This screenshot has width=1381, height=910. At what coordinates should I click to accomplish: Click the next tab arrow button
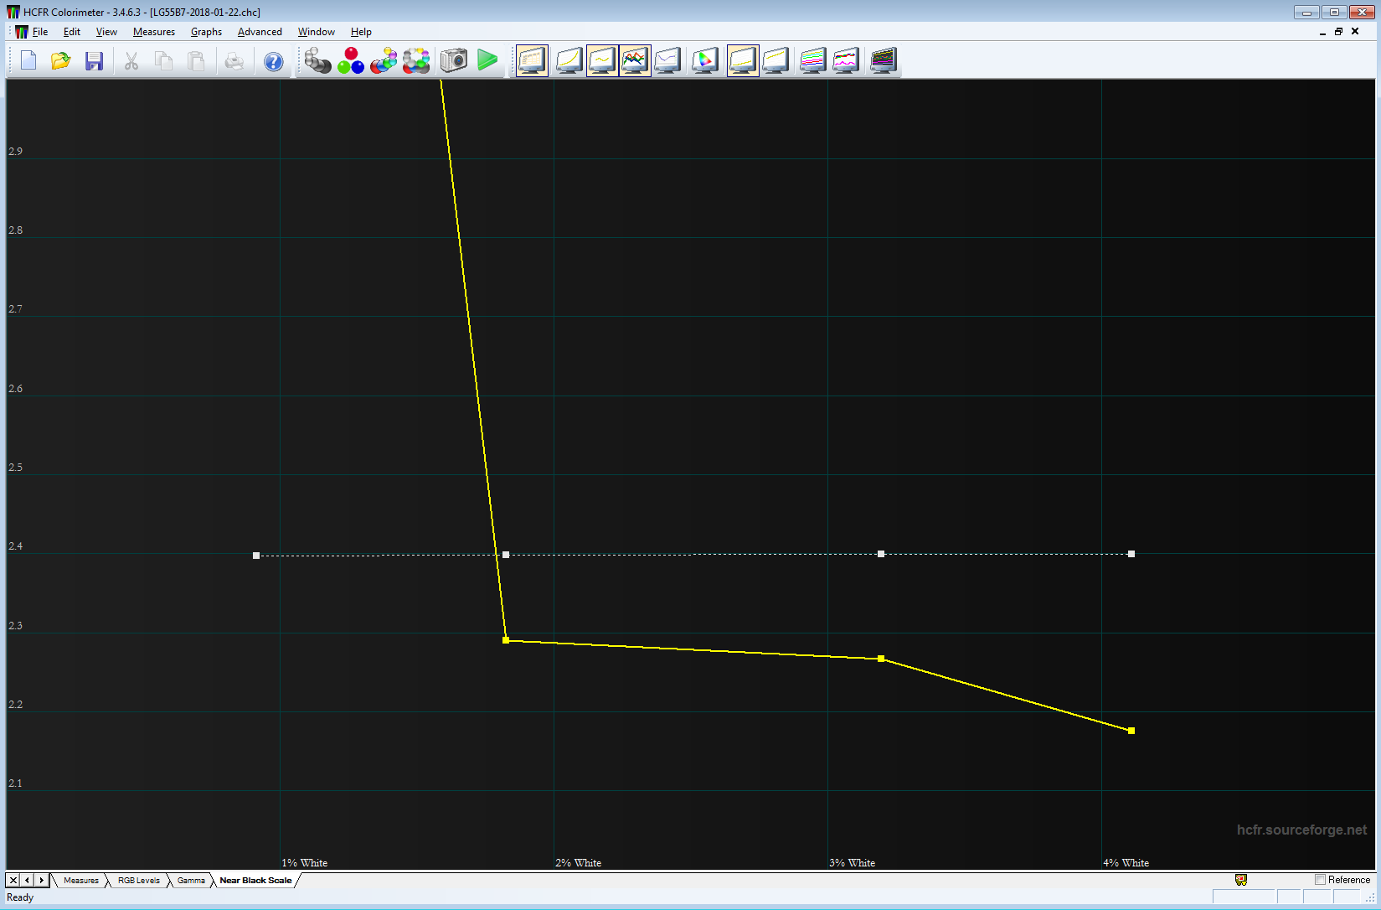coord(42,880)
